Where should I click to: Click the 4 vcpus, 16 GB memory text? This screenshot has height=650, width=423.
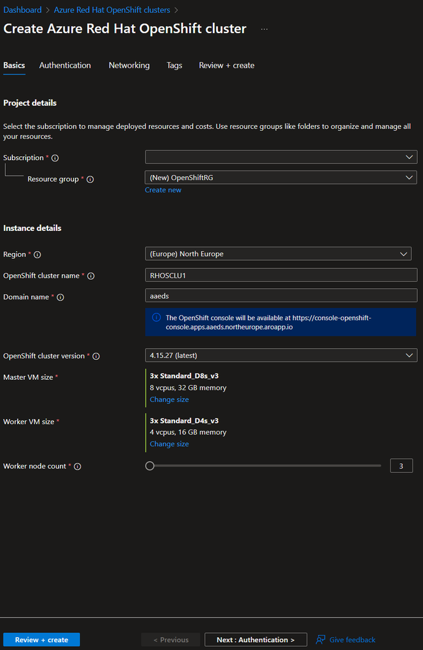[x=188, y=433]
